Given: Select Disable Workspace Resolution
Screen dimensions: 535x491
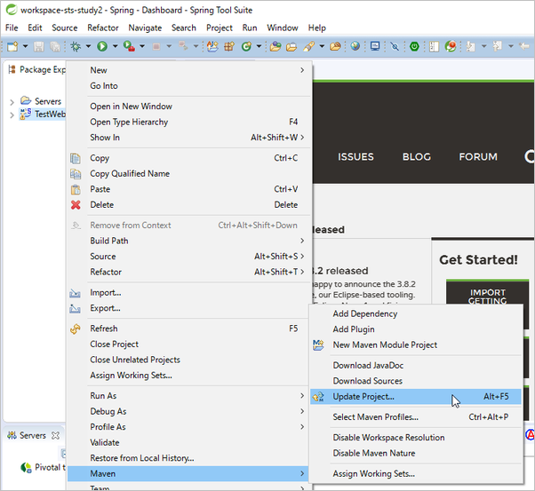Looking at the screenshot, I should click(x=388, y=437).
